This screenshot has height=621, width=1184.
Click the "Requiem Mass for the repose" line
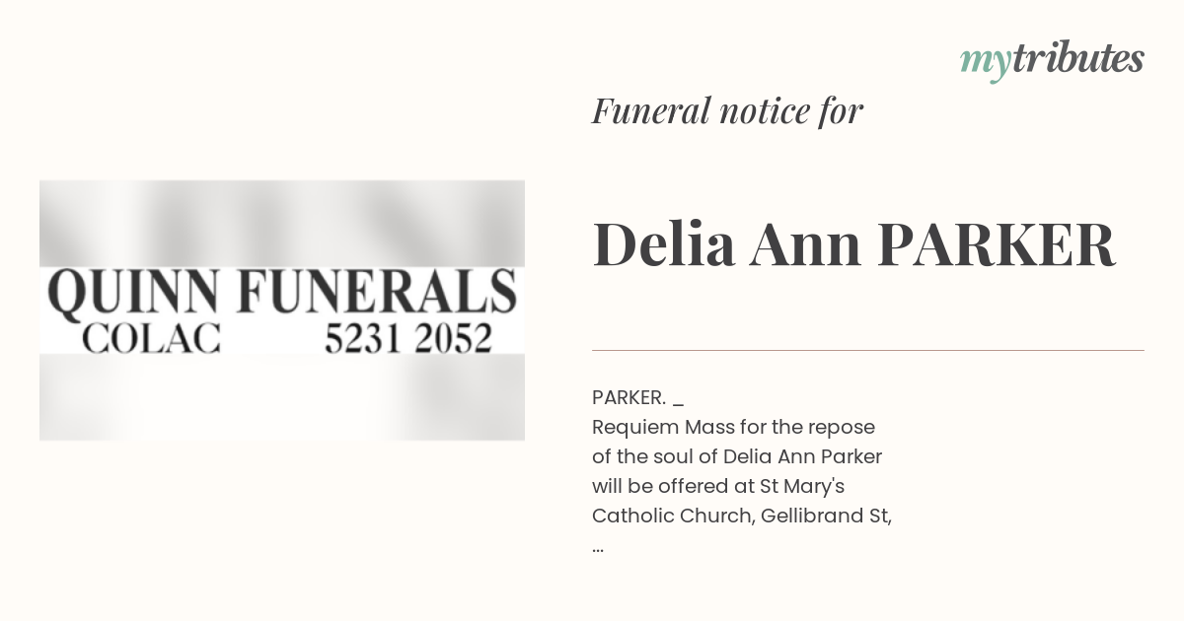click(733, 428)
